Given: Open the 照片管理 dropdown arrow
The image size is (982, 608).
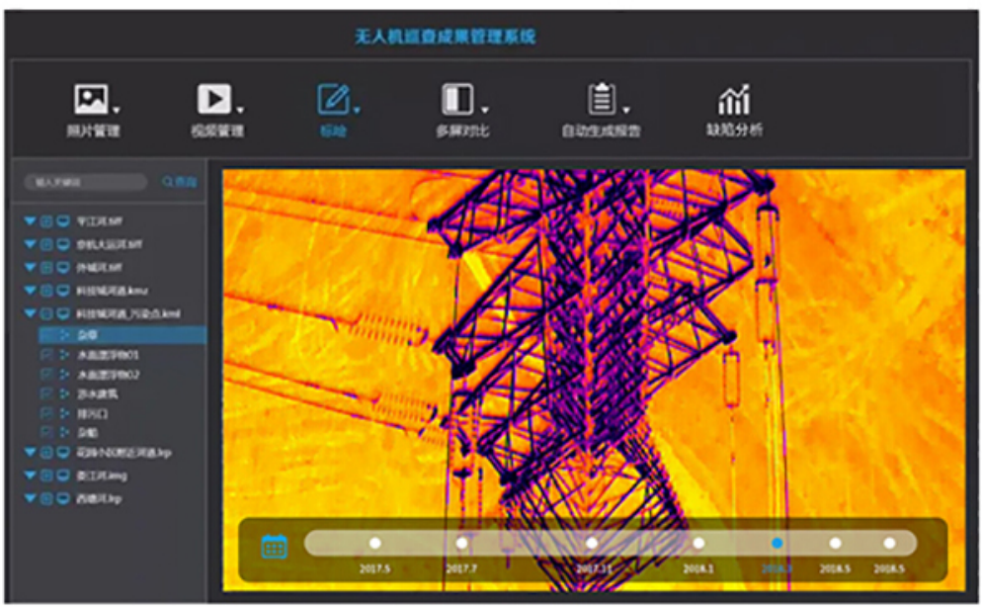Looking at the screenshot, I should tap(117, 110).
